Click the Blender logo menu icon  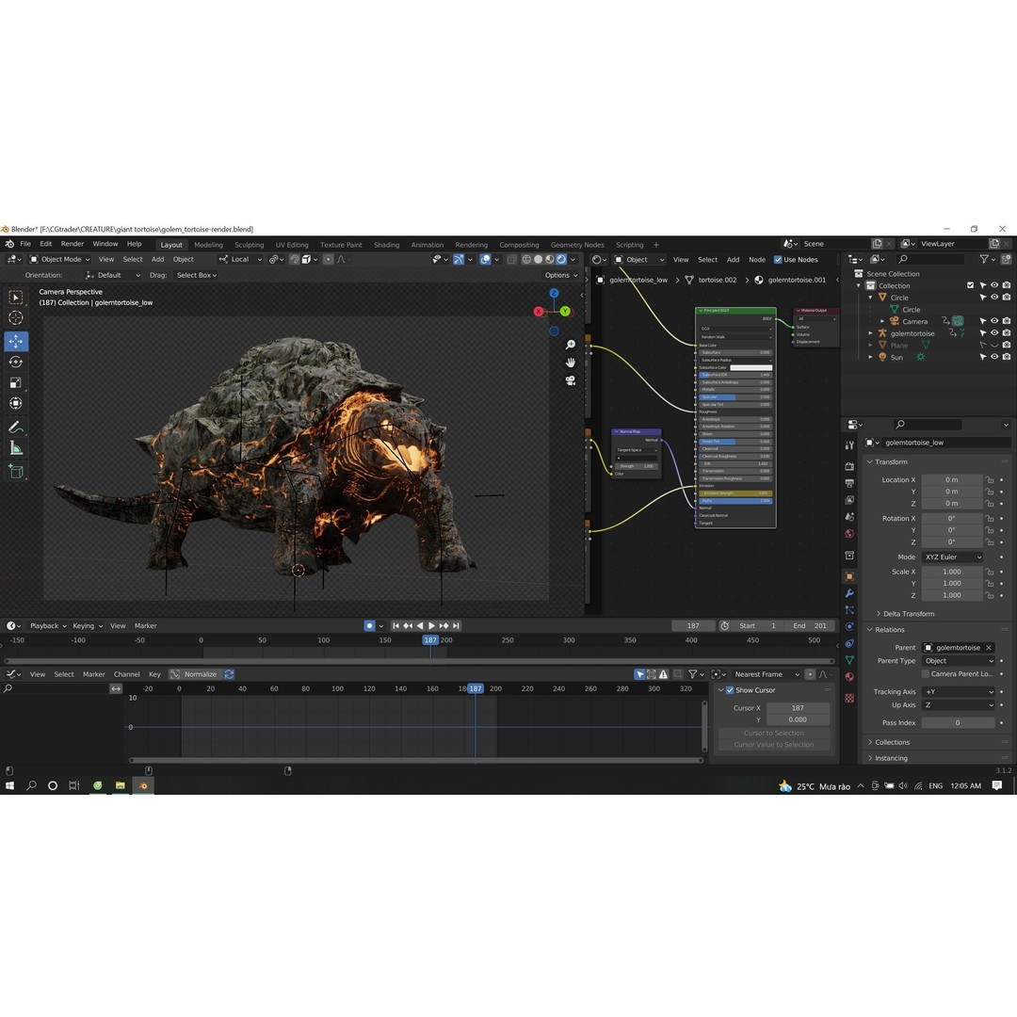click(x=9, y=245)
